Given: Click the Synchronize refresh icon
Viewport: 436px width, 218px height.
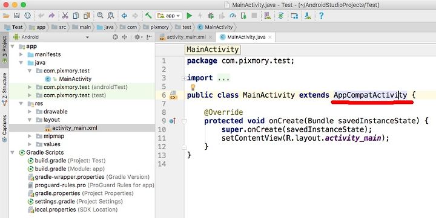Looking at the screenshot, I should click(x=27, y=16).
